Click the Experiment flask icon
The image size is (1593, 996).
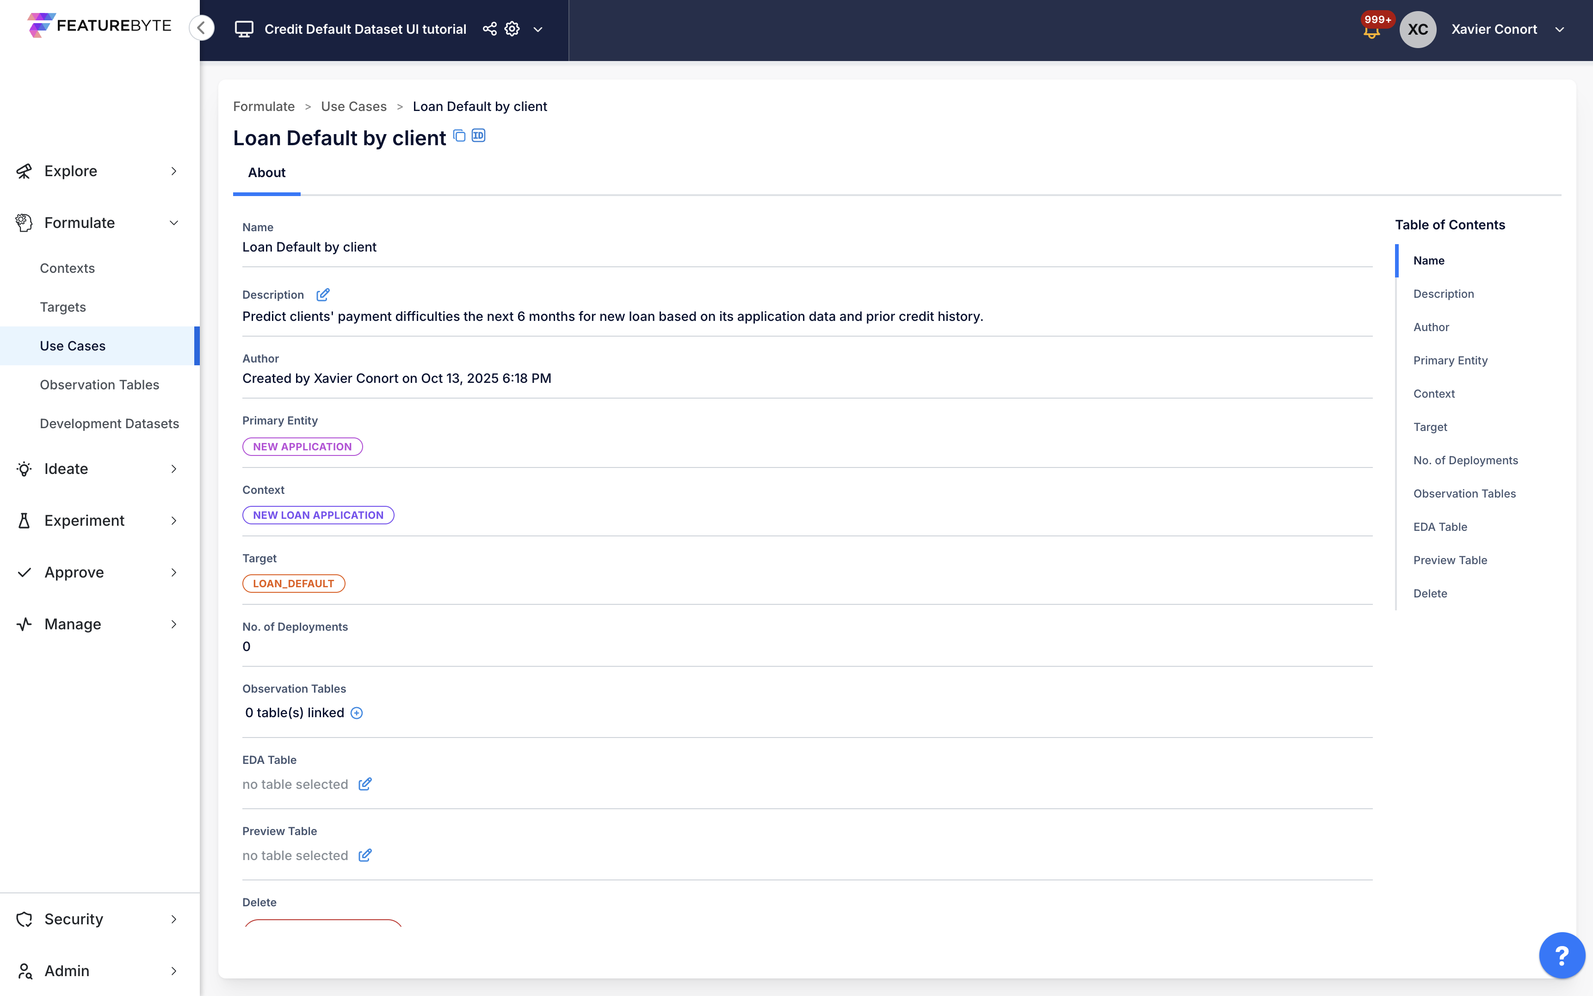click(25, 520)
